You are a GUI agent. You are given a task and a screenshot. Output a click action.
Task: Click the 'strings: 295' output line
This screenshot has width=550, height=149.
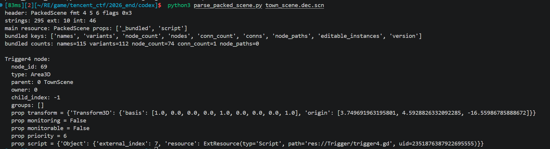(x=50, y=21)
